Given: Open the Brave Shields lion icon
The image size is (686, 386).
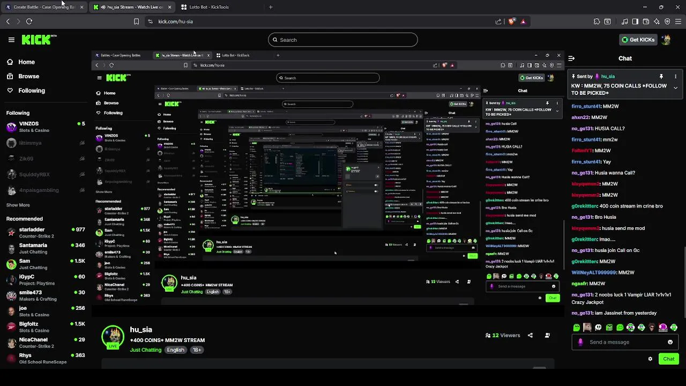Looking at the screenshot, I should [x=511, y=21].
